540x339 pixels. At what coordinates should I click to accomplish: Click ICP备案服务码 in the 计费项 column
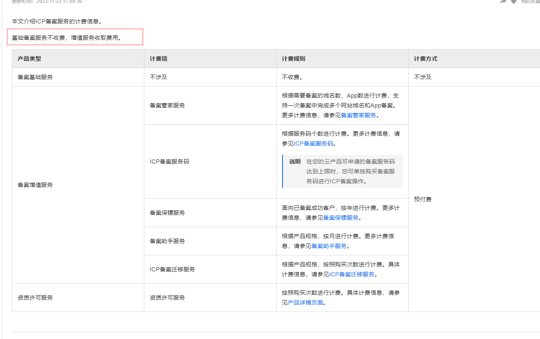point(210,162)
